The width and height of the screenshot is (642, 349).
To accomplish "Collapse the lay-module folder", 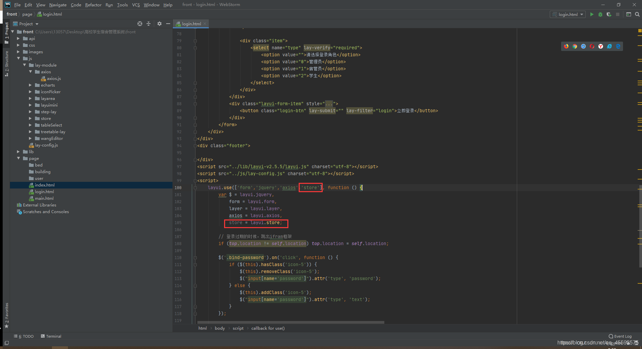I will tap(25, 65).
